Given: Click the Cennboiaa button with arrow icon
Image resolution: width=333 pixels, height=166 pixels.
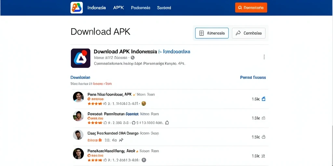Looking at the screenshot, I should click(x=248, y=33).
